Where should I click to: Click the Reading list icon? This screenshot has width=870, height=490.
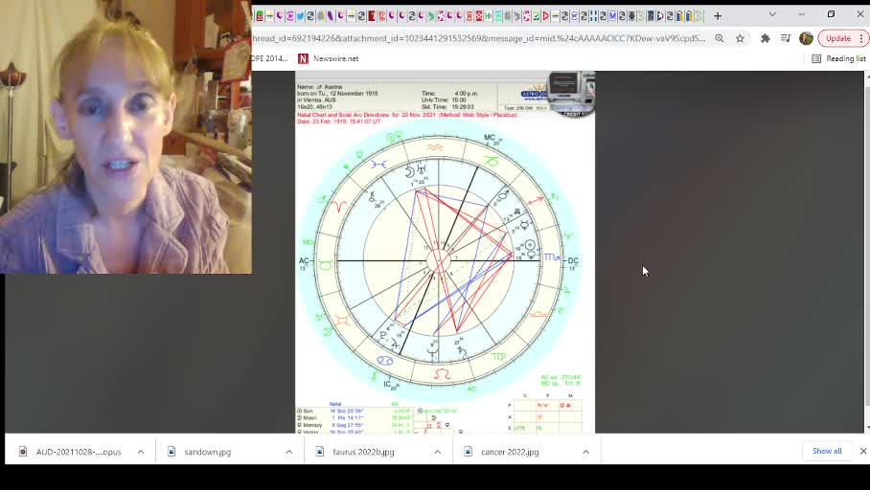[816, 58]
